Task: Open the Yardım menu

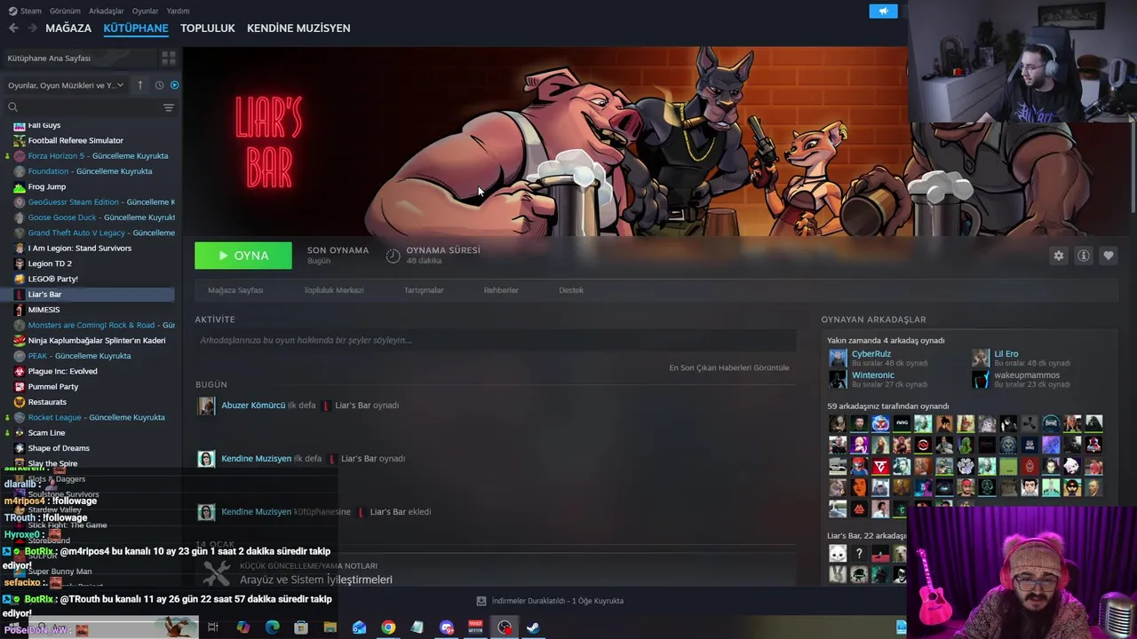Action: 178,11
